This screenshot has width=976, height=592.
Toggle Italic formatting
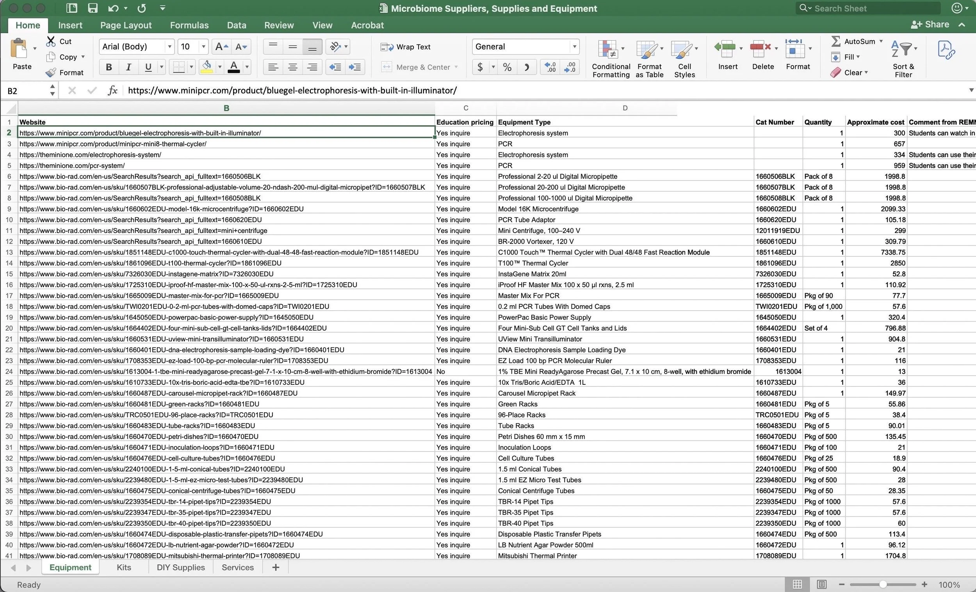(128, 67)
